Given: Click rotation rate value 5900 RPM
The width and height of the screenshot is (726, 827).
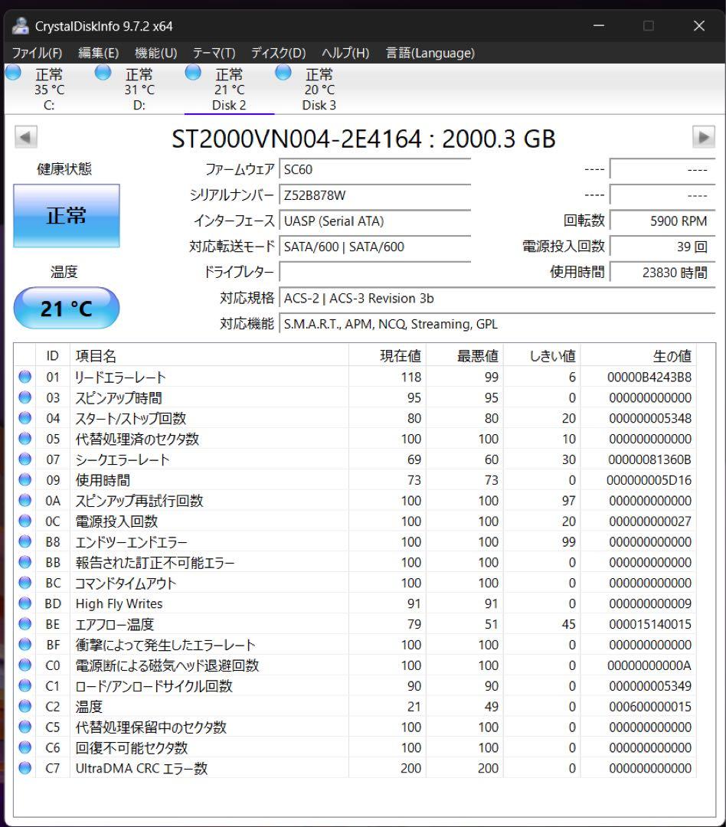Looking at the screenshot, I should tap(662, 221).
